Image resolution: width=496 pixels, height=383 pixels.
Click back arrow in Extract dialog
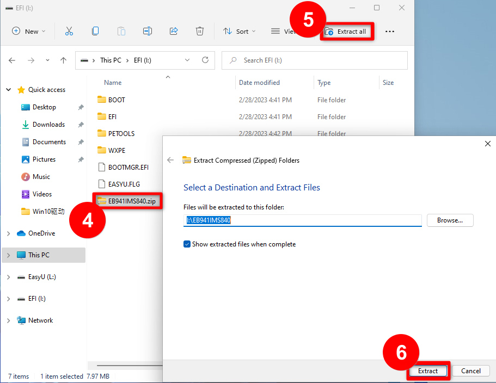click(170, 160)
